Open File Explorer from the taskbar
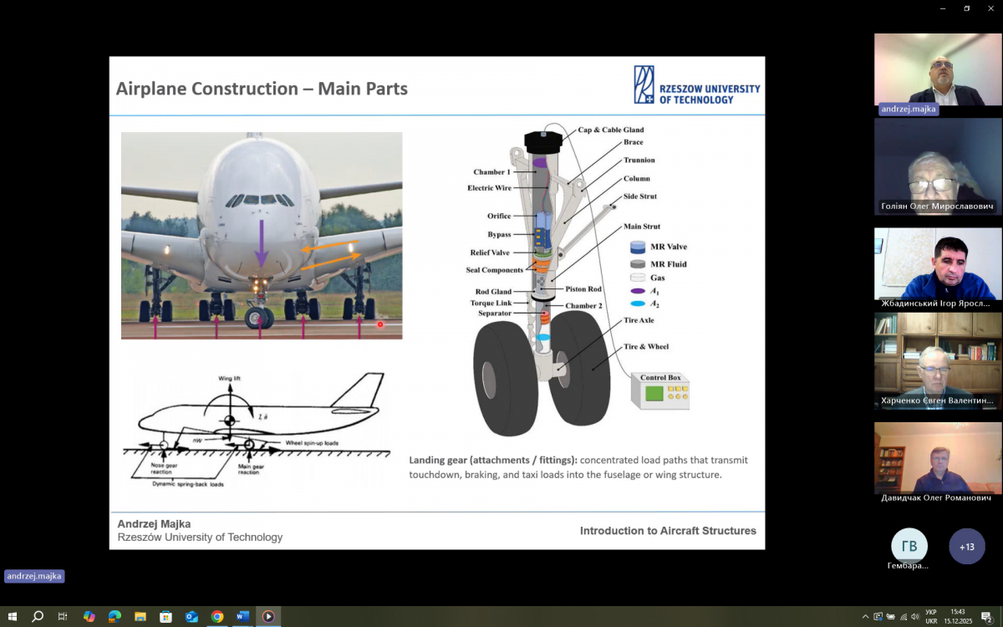This screenshot has height=627, width=1003. tap(140, 617)
